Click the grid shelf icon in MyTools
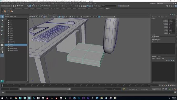 pyautogui.click(x=9, y=11)
